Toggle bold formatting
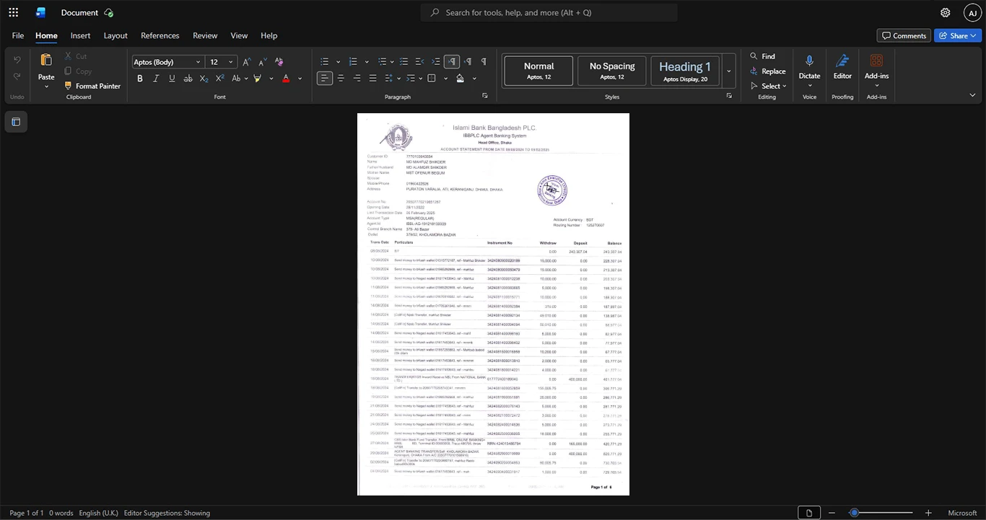Image resolution: width=986 pixels, height=520 pixels. click(140, 78)
